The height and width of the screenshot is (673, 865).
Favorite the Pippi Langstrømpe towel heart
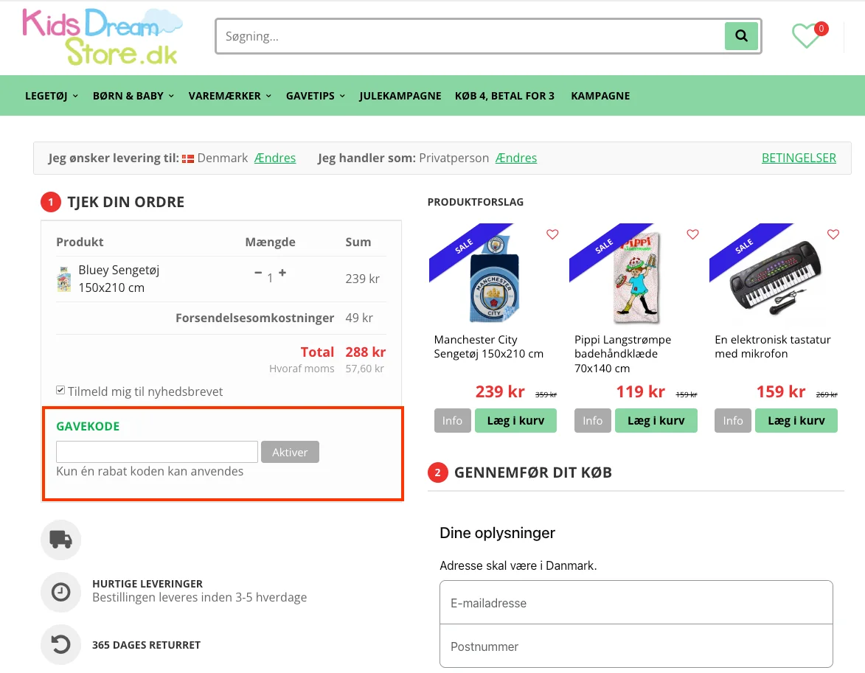coord(692,234)
